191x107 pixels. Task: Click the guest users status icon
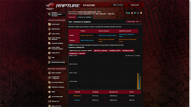(132, 13)
